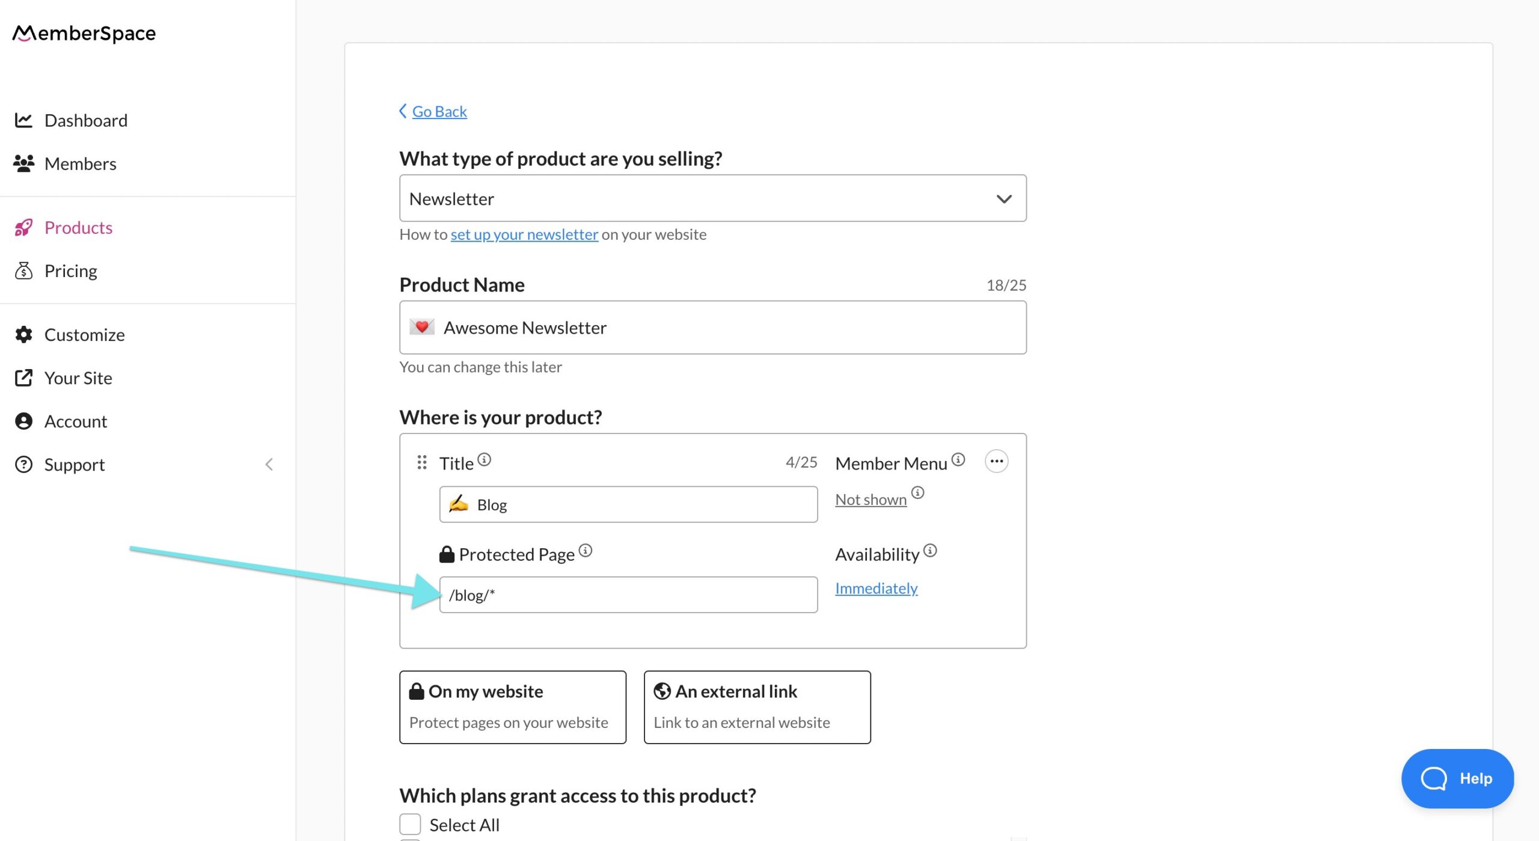This screenshot has width=1539, height=841.
Task: Open the Help chat button
Action: pyautogui.click(x=1457, y=778)
